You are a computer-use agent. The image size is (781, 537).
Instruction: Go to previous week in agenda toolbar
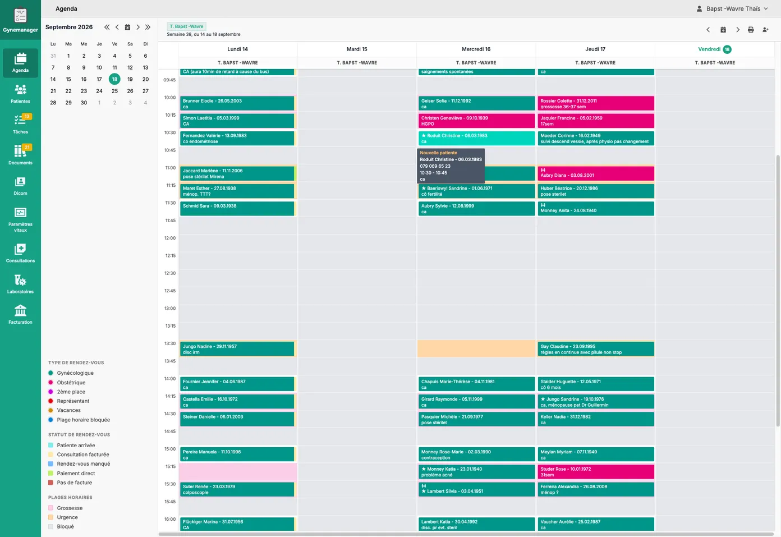708,30
